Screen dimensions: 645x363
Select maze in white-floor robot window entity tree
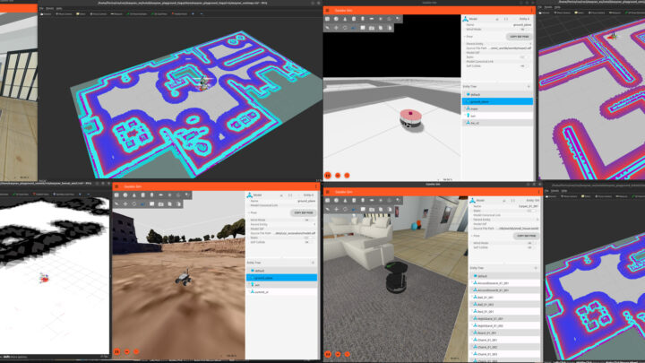click(x=498, y=108)
